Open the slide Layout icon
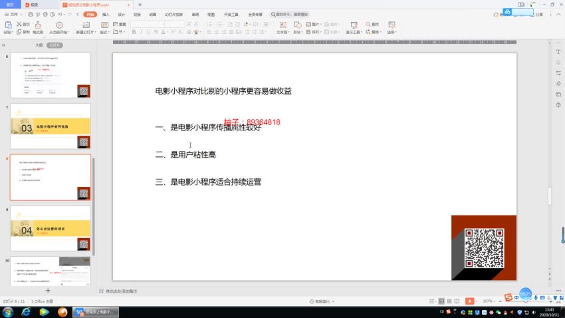Screen dimensions: 565x318 click(x=104, y=25)
